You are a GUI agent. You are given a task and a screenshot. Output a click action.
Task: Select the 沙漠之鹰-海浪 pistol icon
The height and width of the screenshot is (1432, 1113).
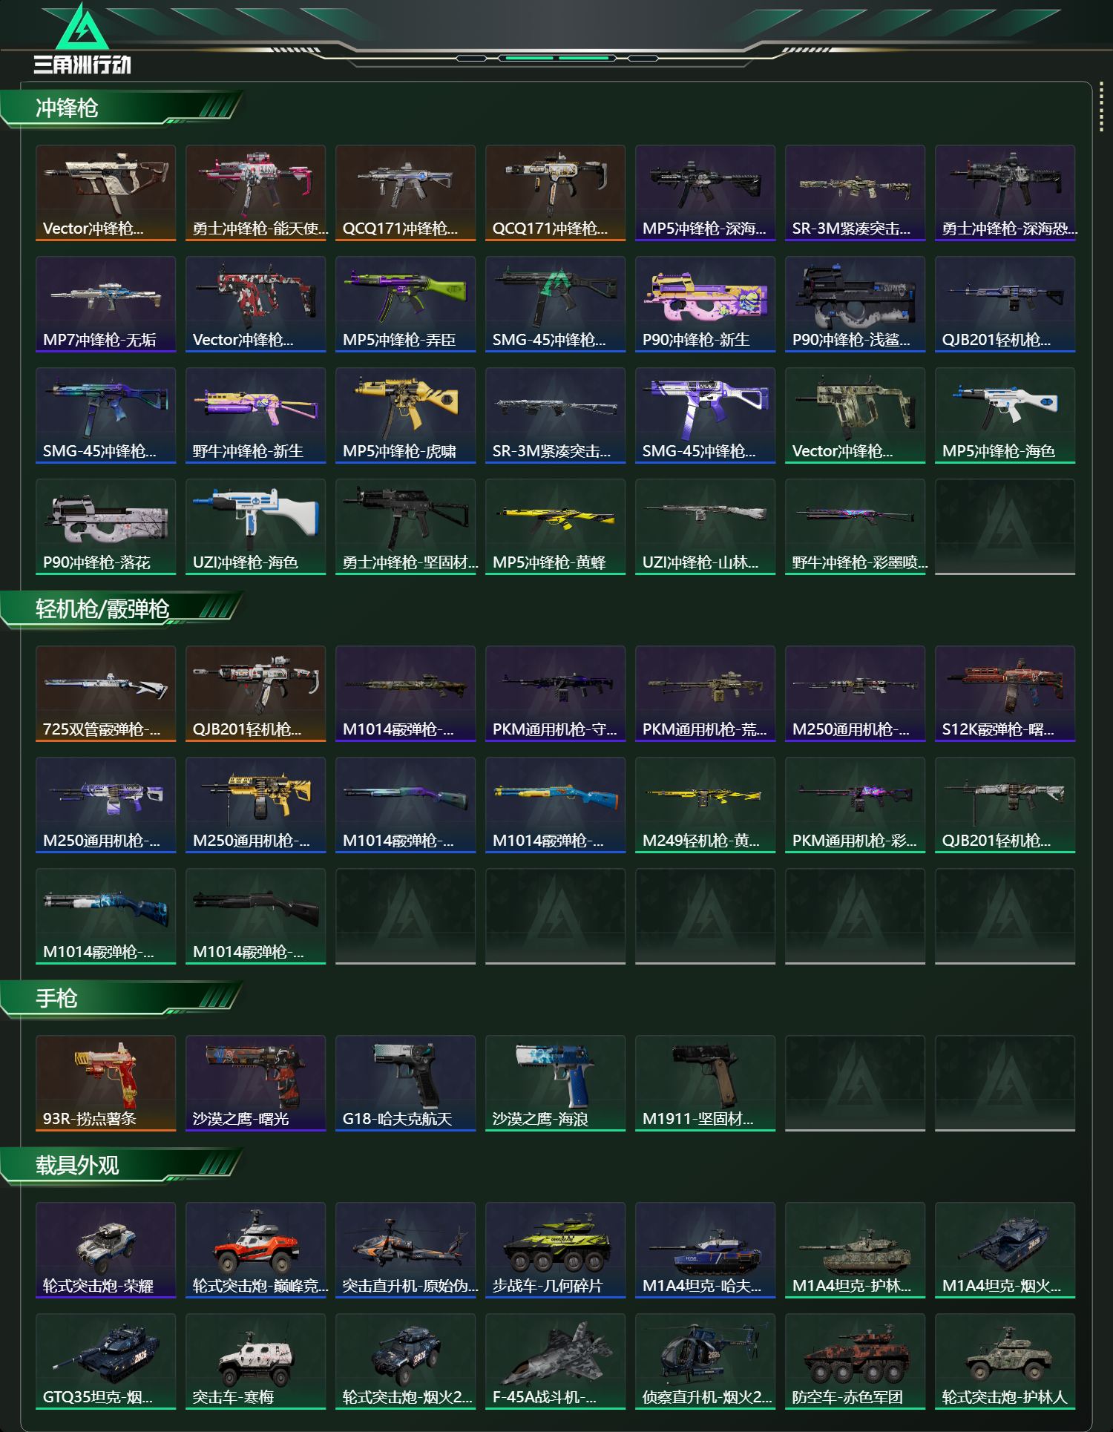point(556,1083)
